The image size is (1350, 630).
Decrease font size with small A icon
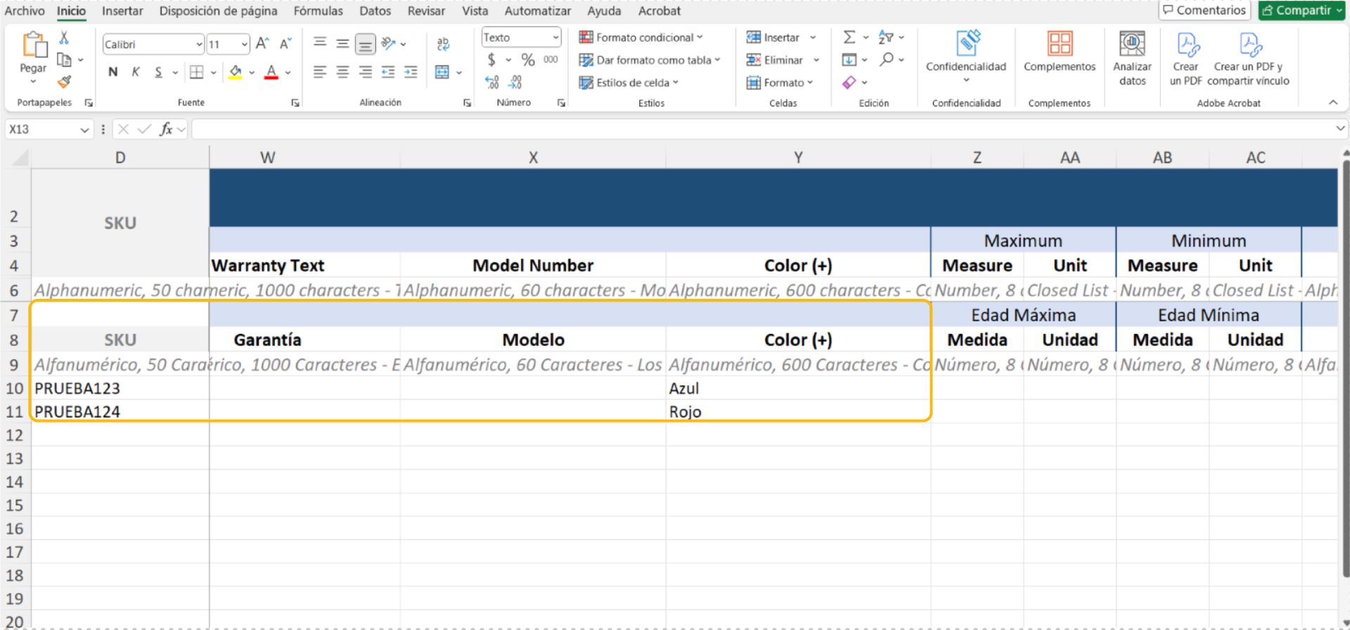pyautogui.click(x=285, y=44)
